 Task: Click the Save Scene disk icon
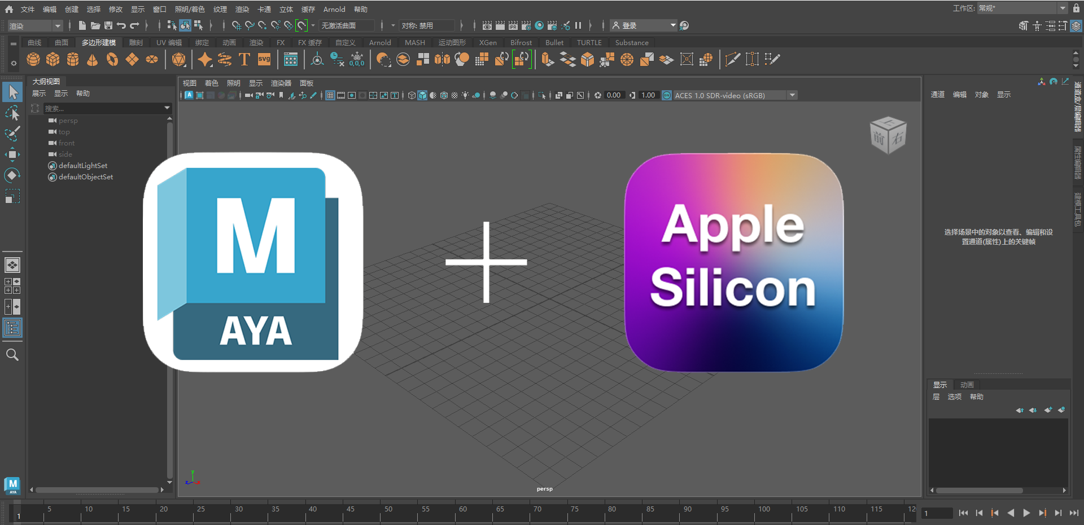click(x=108, y=25)
